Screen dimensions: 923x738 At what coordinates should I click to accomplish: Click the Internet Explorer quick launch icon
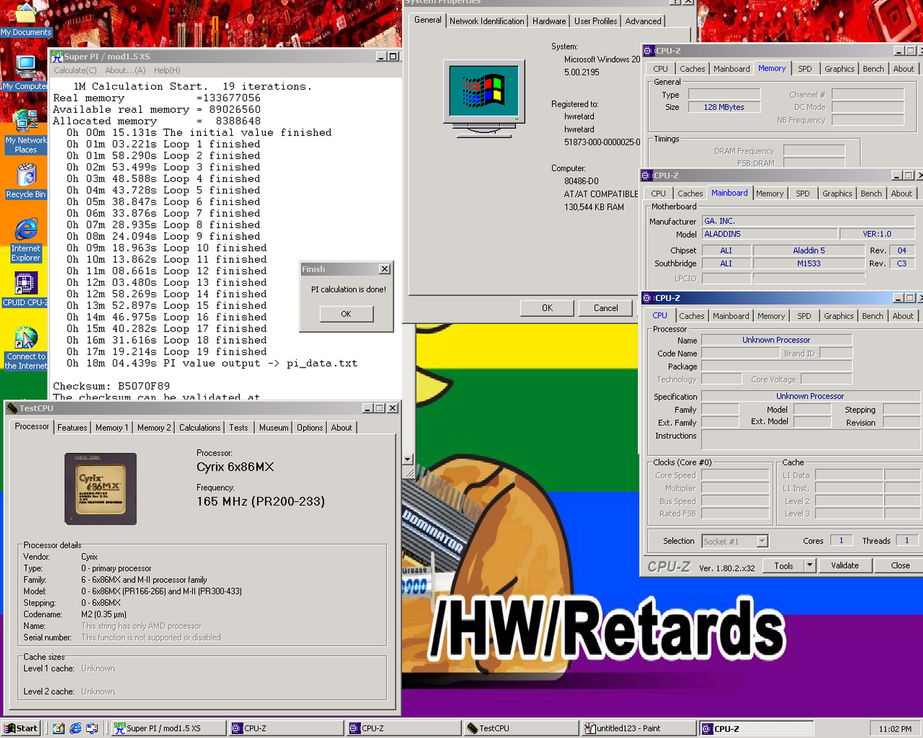[x=75, y=728]
